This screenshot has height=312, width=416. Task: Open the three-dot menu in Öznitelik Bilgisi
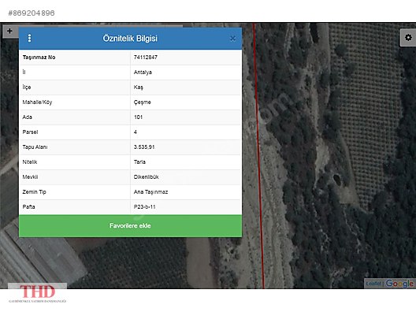29,38
